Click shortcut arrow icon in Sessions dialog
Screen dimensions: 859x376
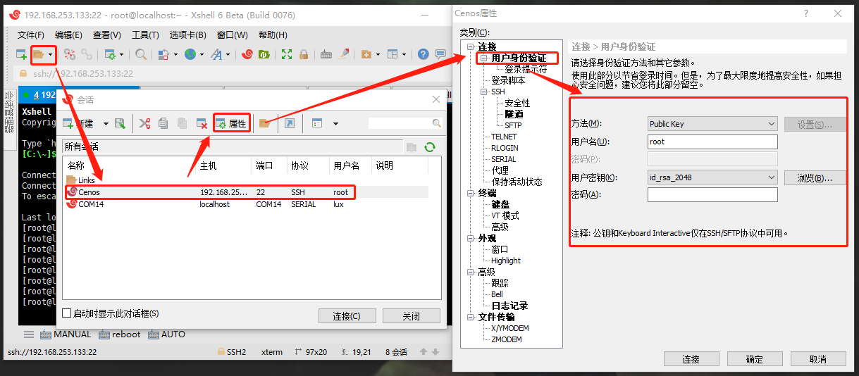290,123
